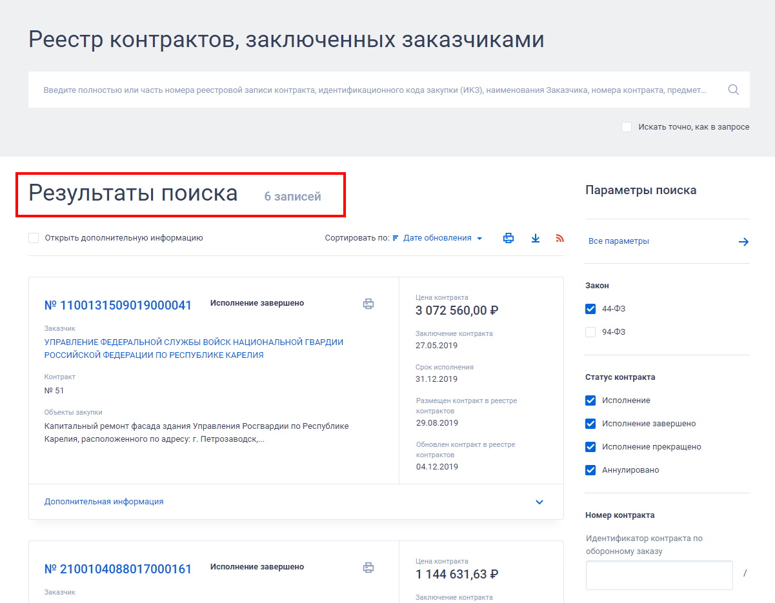The width and height of the screenshot is (775, 603).
Task: Click the 6 записей results count
Action: coord(292,197)
